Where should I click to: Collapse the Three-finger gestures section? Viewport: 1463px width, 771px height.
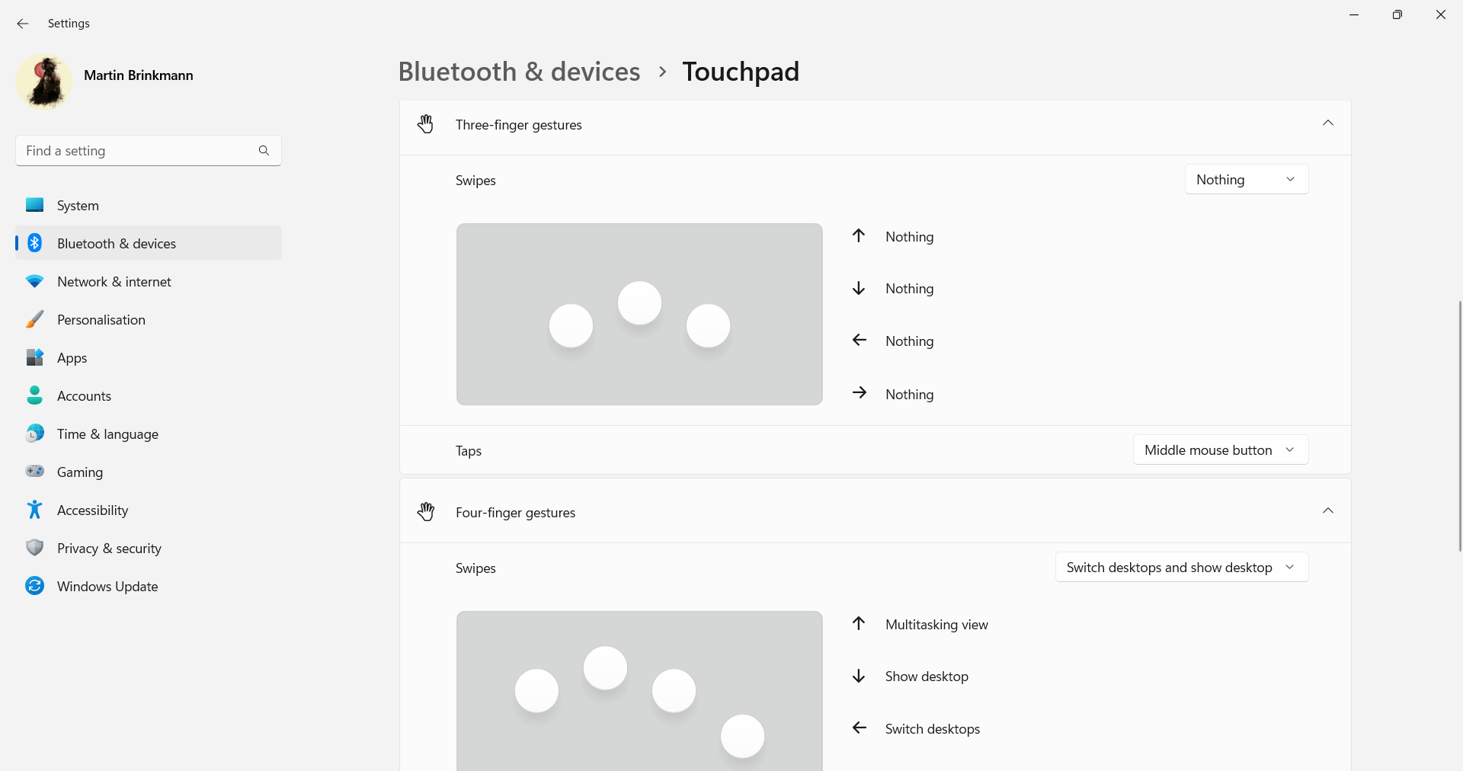pos(1328,123)
